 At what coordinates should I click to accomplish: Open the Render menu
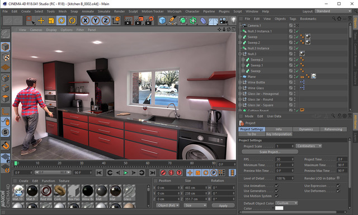pyautogui.click(x=119, y=11)
